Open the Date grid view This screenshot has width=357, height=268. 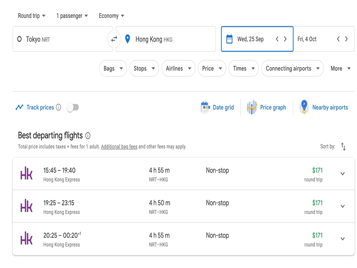tap(217, 107)
